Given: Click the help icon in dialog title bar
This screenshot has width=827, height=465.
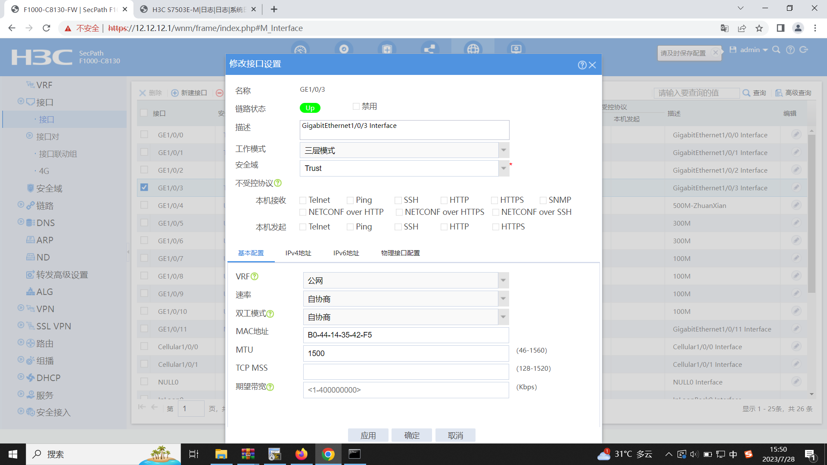Looking at the screenshot, I should [x=582, y=65].
